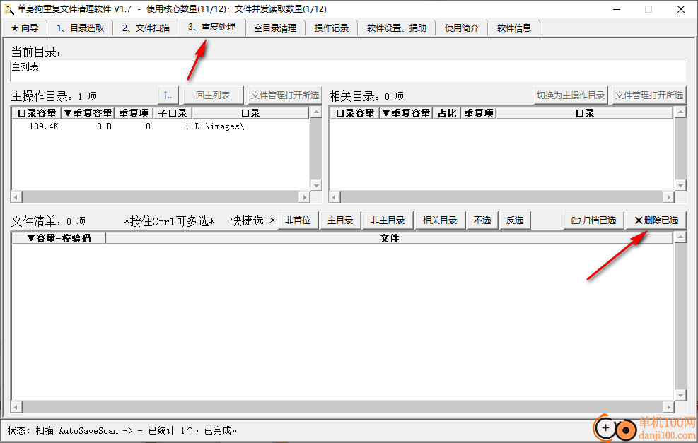Switch to the 2、文件扫描 tab
Image resolution: width=698 pixels, height=443 pixels.
click(x=146, y=28)
